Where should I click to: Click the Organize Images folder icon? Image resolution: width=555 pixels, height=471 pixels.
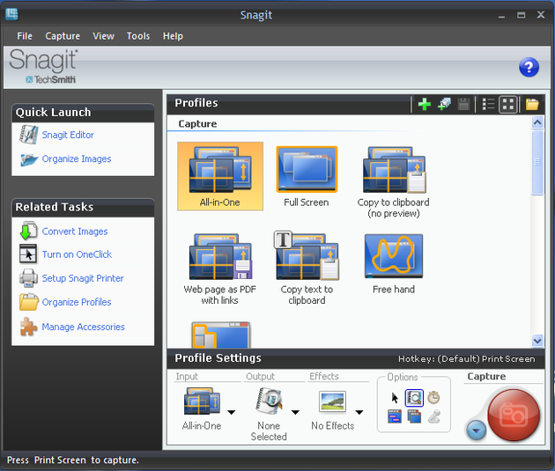[29, 159]
